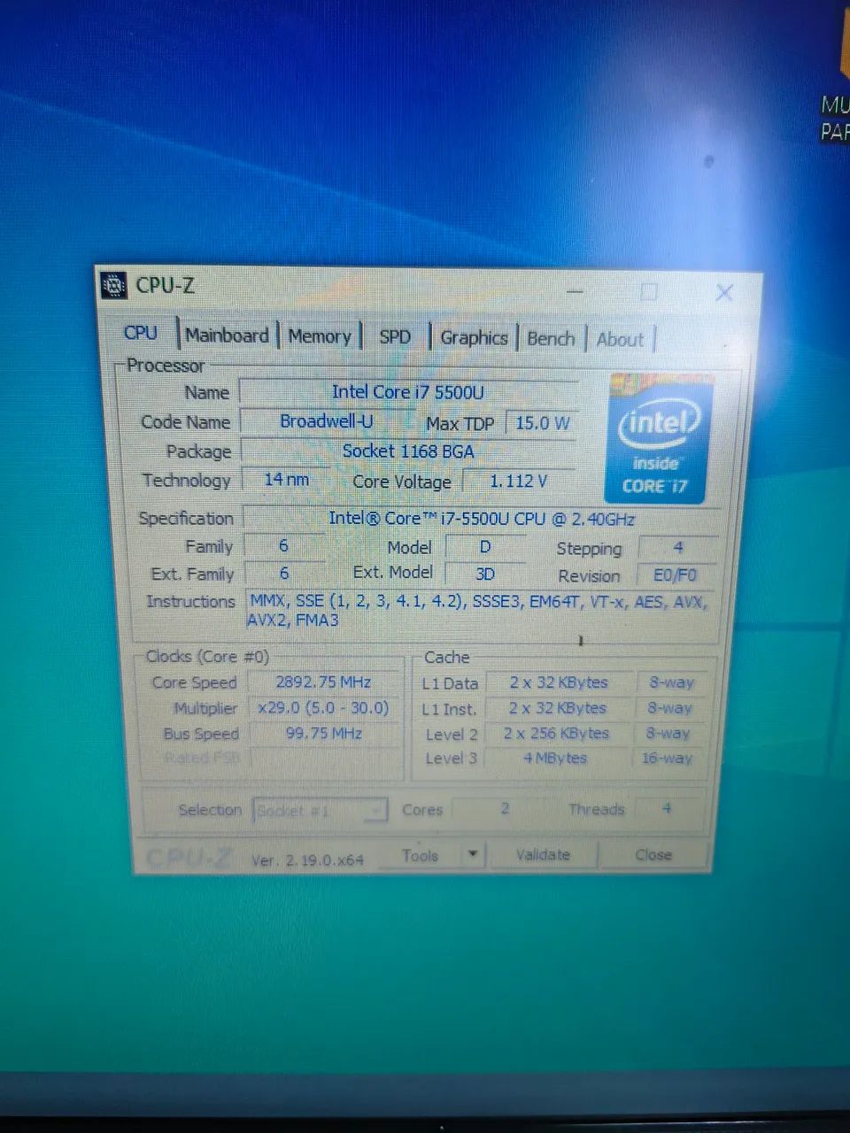850x1133 pixels.
Task: Open the SPD tab
Action: 395,337
